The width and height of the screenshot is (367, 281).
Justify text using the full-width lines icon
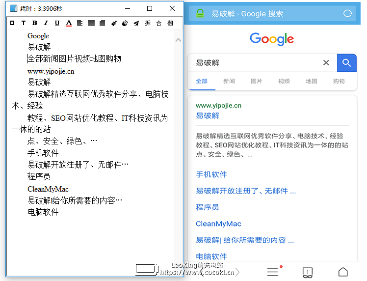(91, 23)
